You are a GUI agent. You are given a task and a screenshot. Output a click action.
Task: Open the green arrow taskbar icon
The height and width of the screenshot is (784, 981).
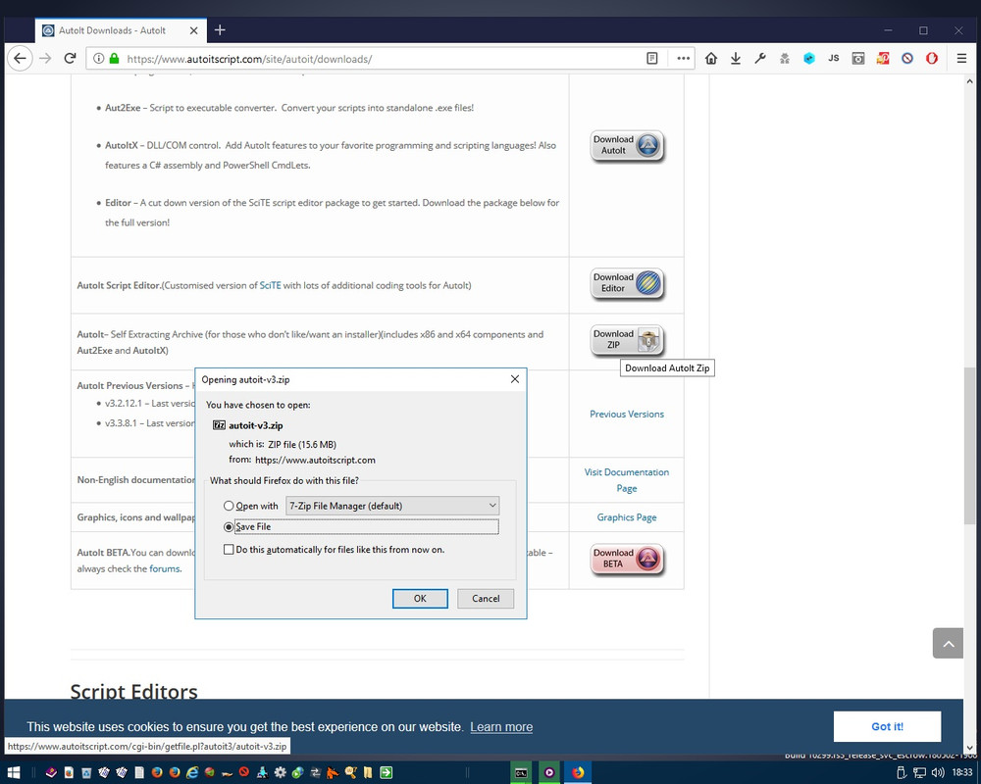pyautogui.click(x=386, y=773)
